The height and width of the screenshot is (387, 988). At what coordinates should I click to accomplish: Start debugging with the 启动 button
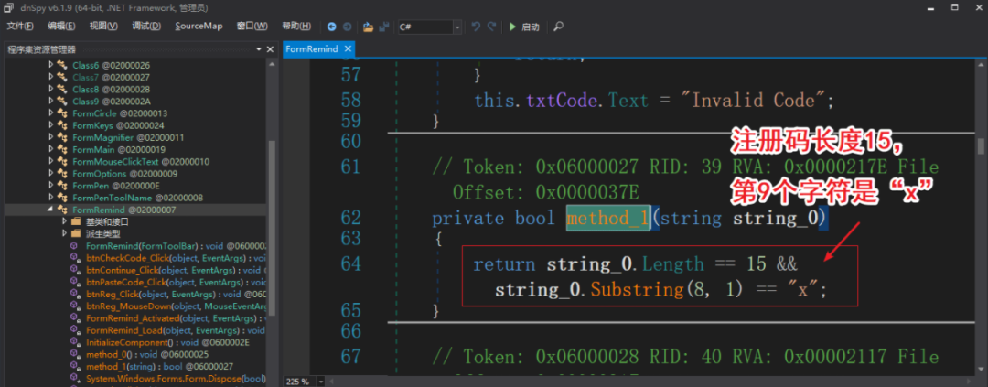(x=524, y=27)
